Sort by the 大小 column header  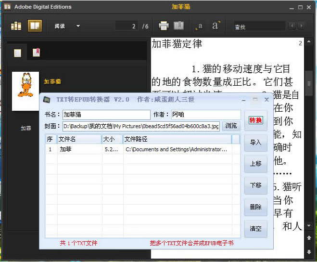coord(113,139)
